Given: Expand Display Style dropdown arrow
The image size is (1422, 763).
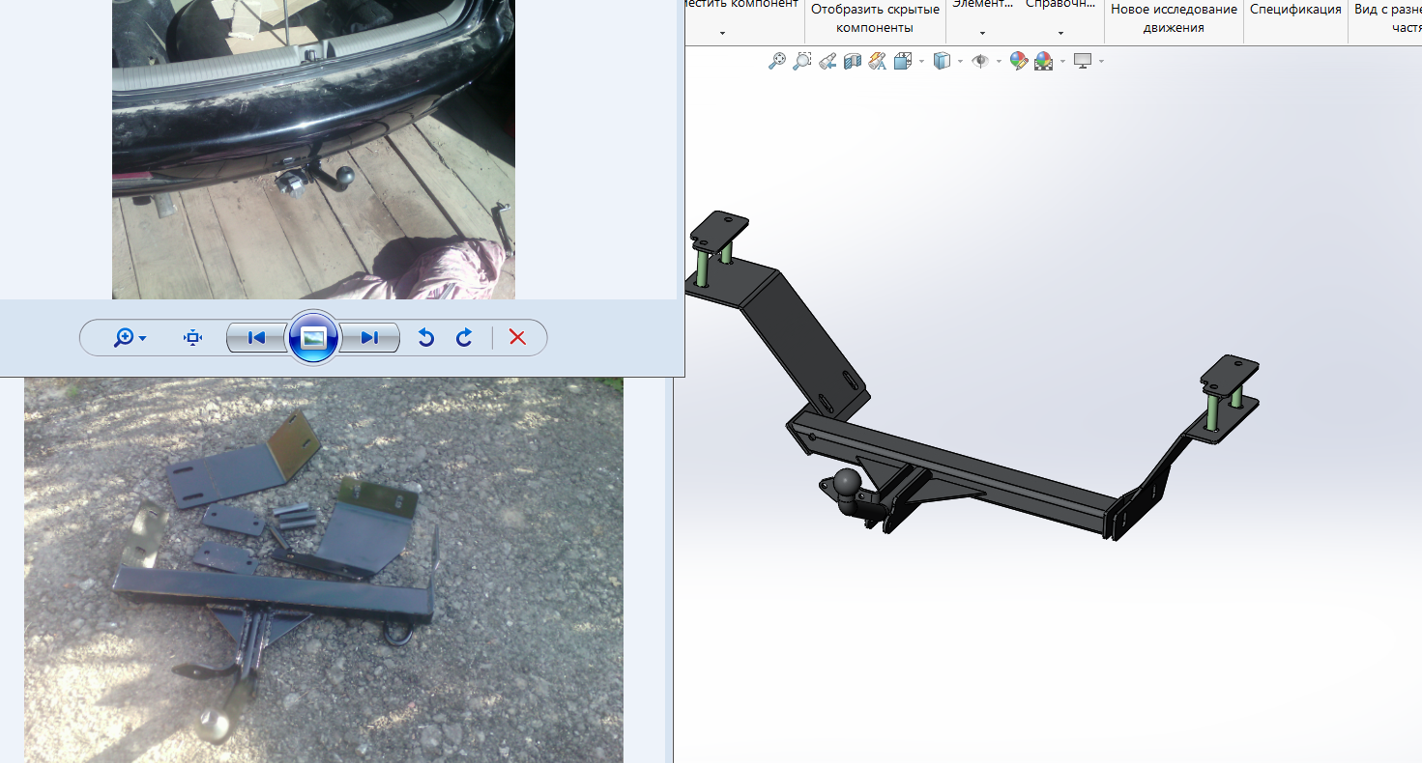Looking at the screenshot, I should click(960, 62).
